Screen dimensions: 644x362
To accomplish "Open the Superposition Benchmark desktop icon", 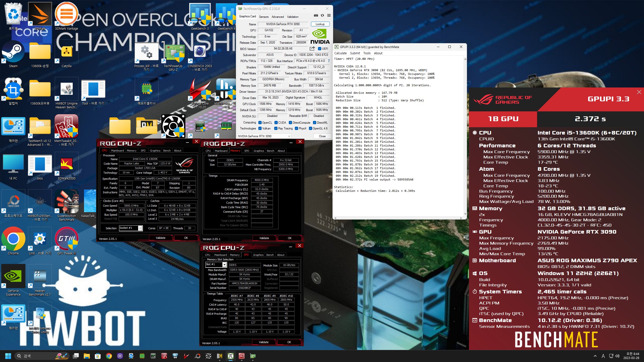I will 67,205.
